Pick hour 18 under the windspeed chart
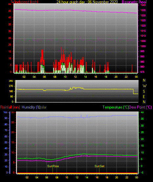The image size is (153, 182). 106,77
